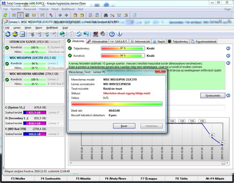Viewport: 234px width, 183px height.
Task: Switch to the Információk tab
Action: coord(140,41)
